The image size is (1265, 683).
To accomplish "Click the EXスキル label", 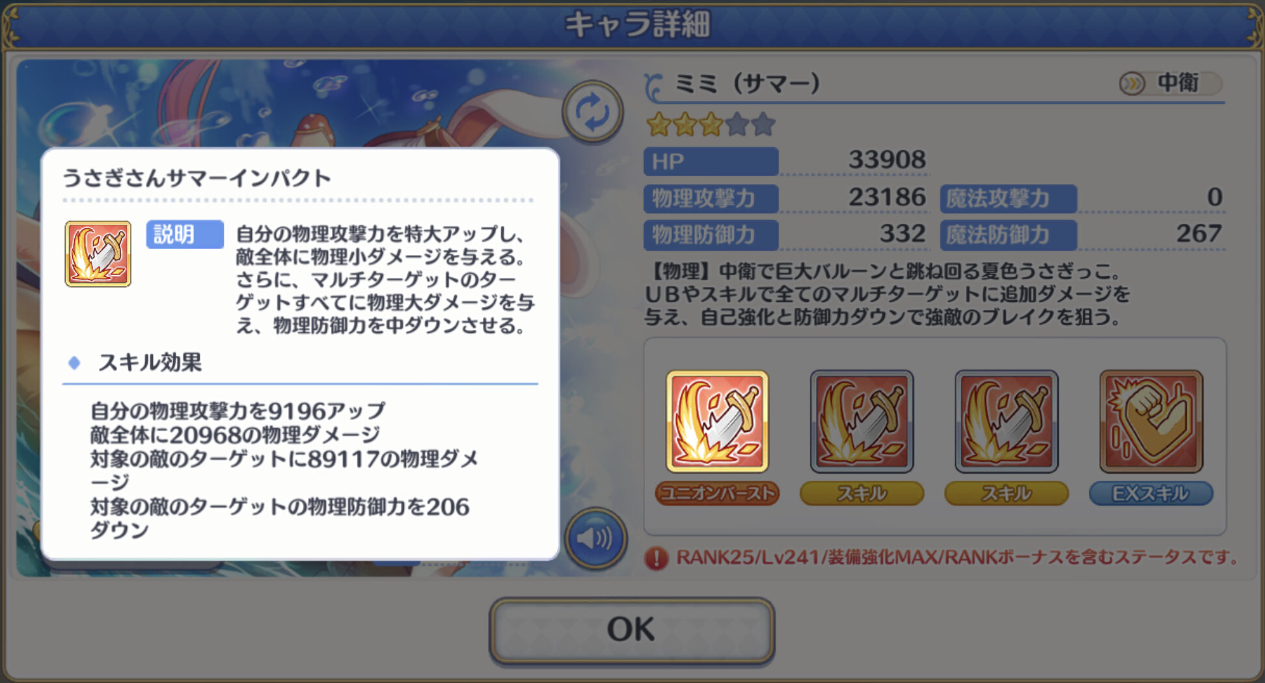I will (1150, 493).
